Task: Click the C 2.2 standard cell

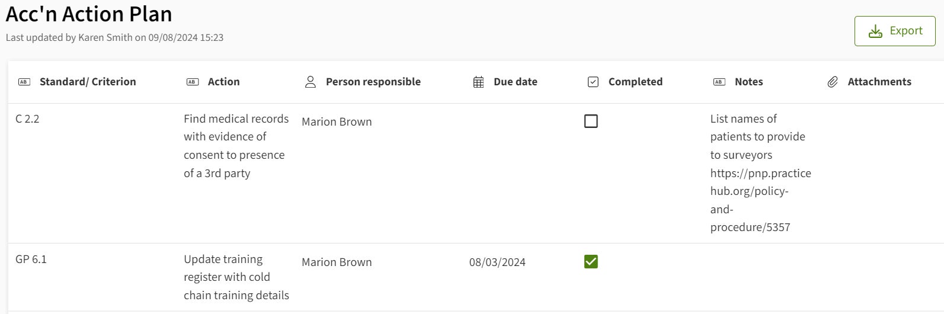Action: tap(27, 119)
